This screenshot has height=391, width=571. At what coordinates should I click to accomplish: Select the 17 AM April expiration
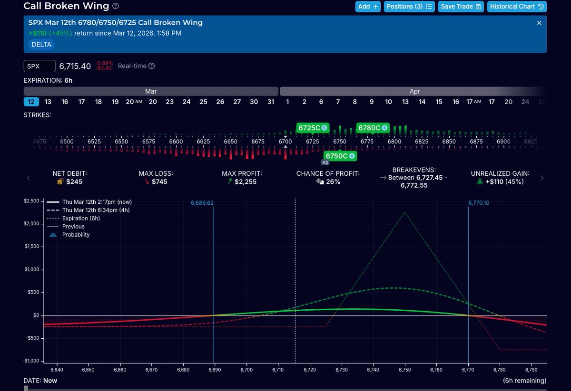(473, 102)
